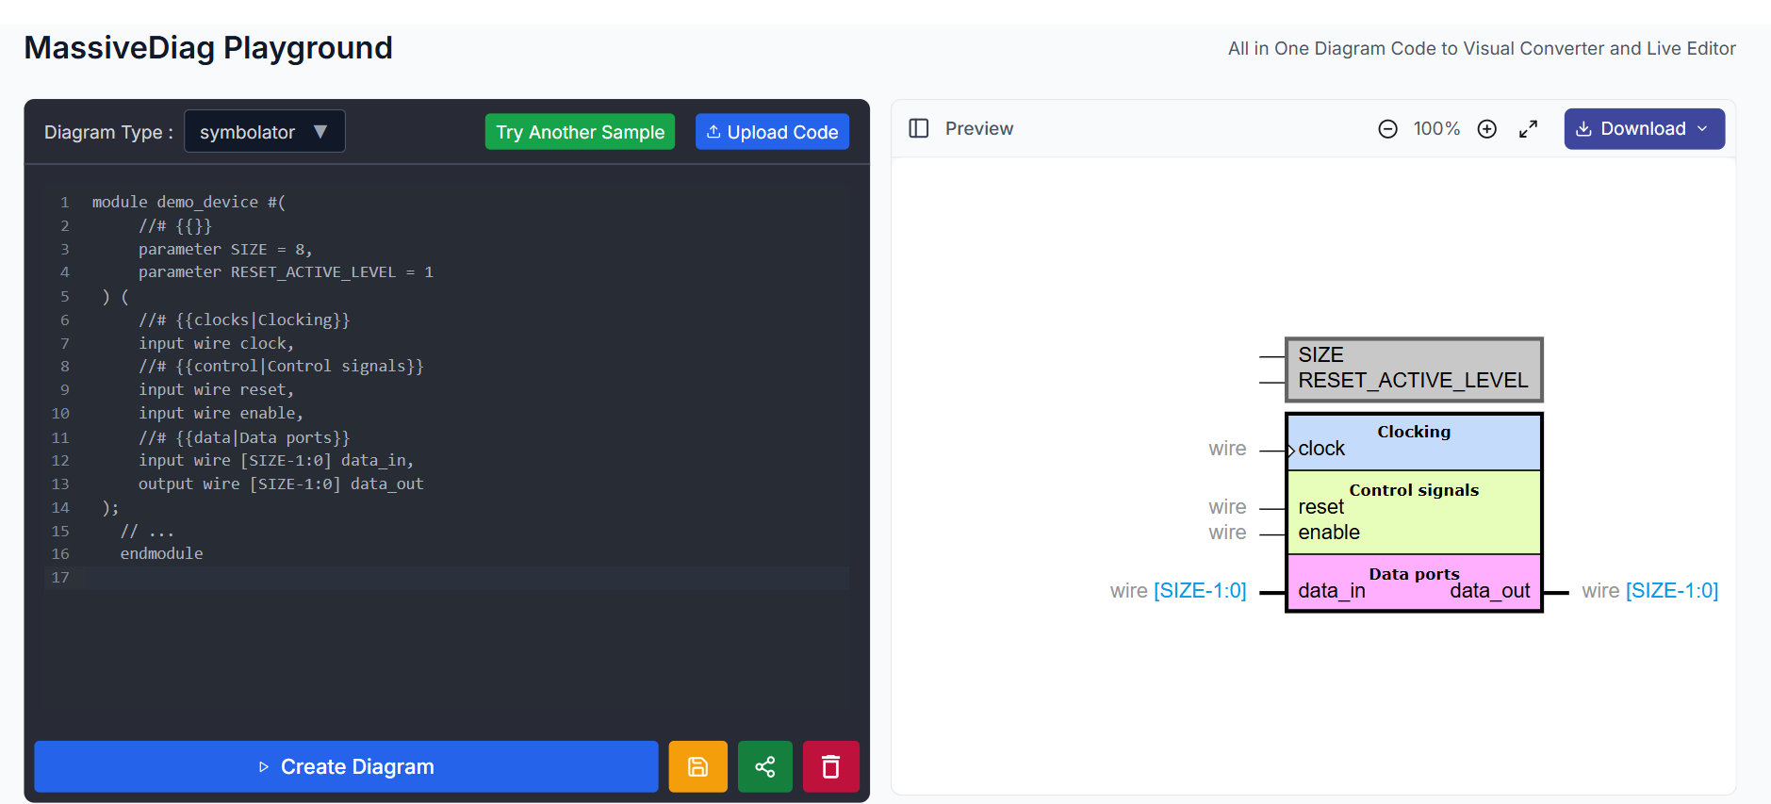Expand preview to fullscreen
Screen dimensions: 1771x804
(x=1528, y=129)
